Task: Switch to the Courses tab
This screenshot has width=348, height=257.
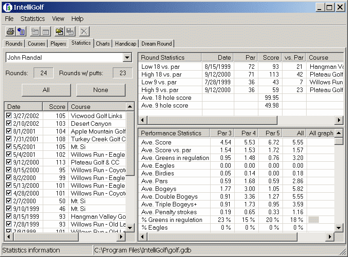Action: click(36, 44)
